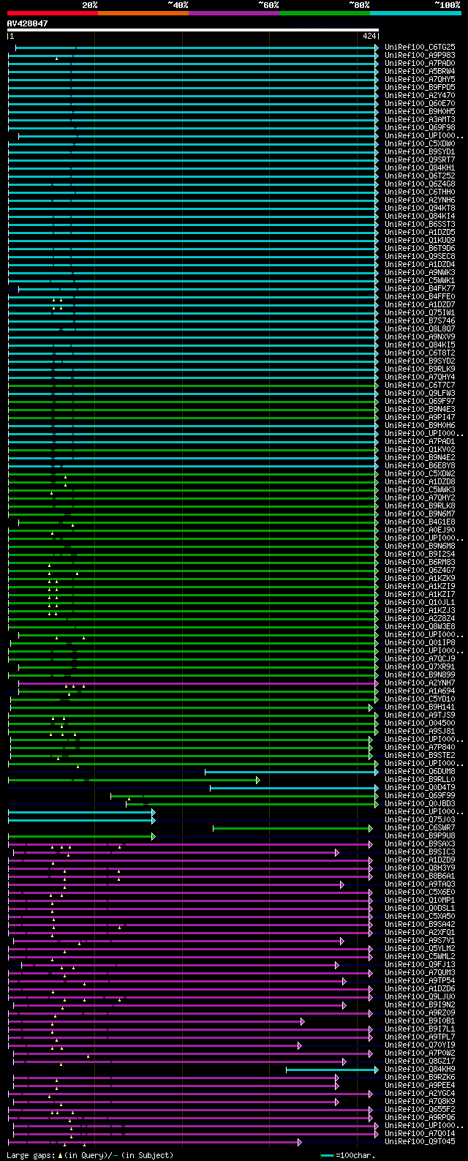Click the green ~80% identity legend segment
Image resolution: width=468 pixels, height=1161 pixels.
[325, 13]
